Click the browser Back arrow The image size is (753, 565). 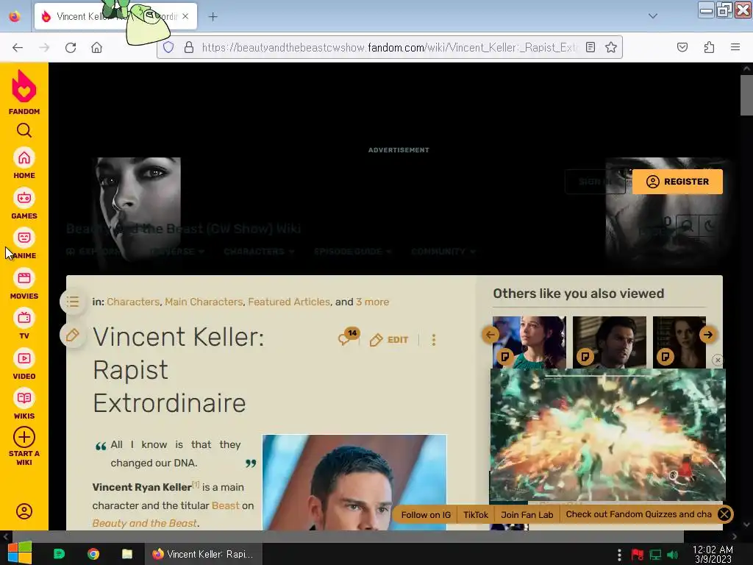18,48
